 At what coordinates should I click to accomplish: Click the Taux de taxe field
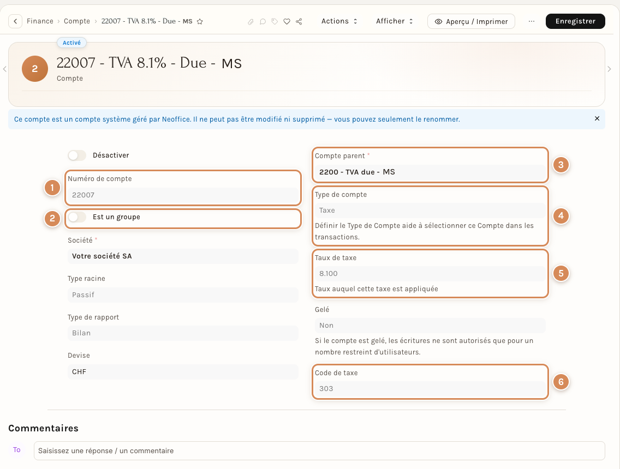430,273
